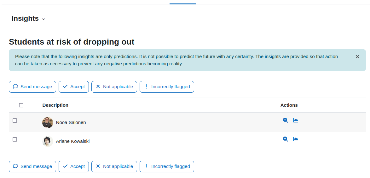The height and width of the screenshot is (178, 370).
Task: Tick the select-all checkbox in the header
Action: [21, 105]
